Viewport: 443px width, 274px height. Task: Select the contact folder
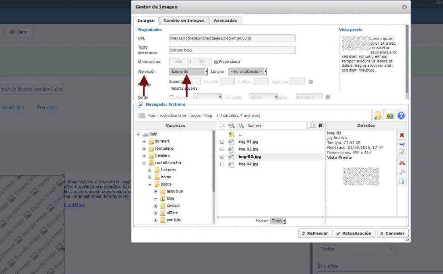click(173, 206)
